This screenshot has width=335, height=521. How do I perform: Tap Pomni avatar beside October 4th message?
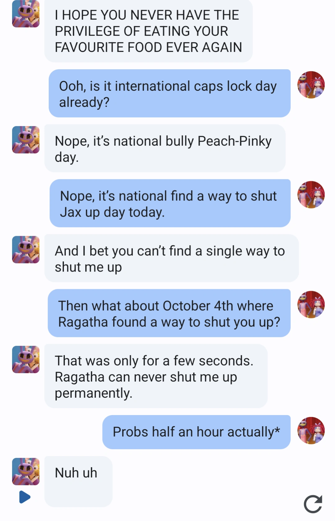point(311,304)
